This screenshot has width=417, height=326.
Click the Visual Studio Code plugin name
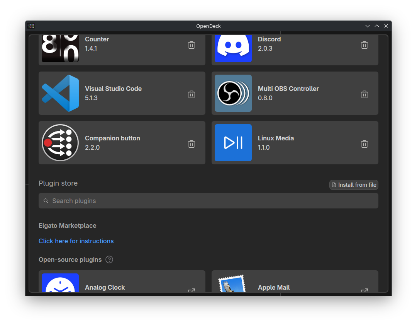113,89
